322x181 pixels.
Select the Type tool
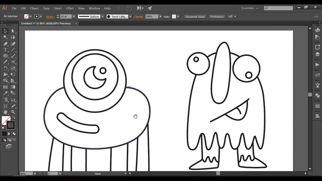pos(5,50)
